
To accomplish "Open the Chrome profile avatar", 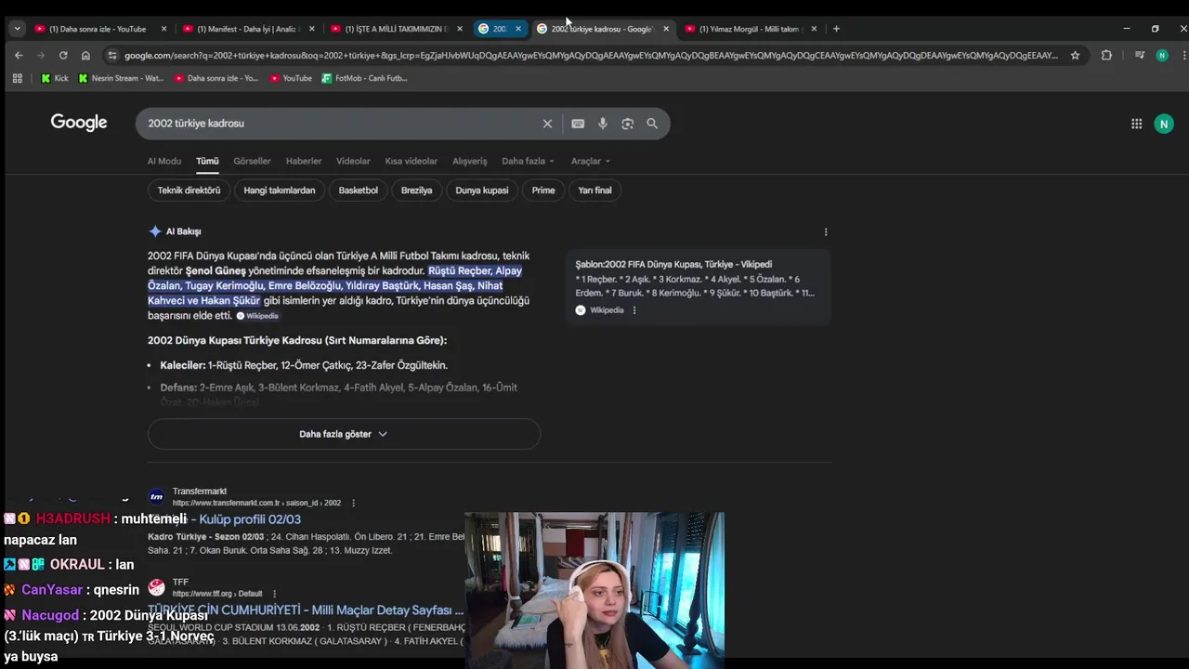I will pos(1162,55).
